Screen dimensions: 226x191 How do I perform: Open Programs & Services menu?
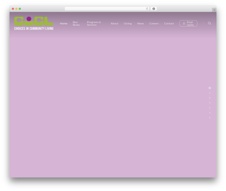tap(94, 23)
